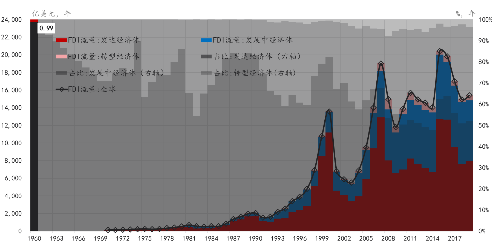This screenshot has width=493, height=243.
Task: Click the 24,000 left axis value
Action: pyautogui.click(x=11, y=20)
